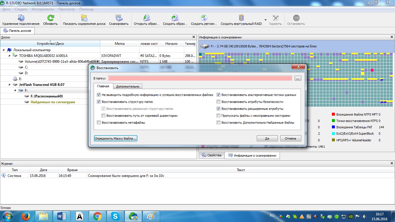Screen dimensions: 395x222
Task: Collapse the F: drive tree node
Action: pos(15,90)
